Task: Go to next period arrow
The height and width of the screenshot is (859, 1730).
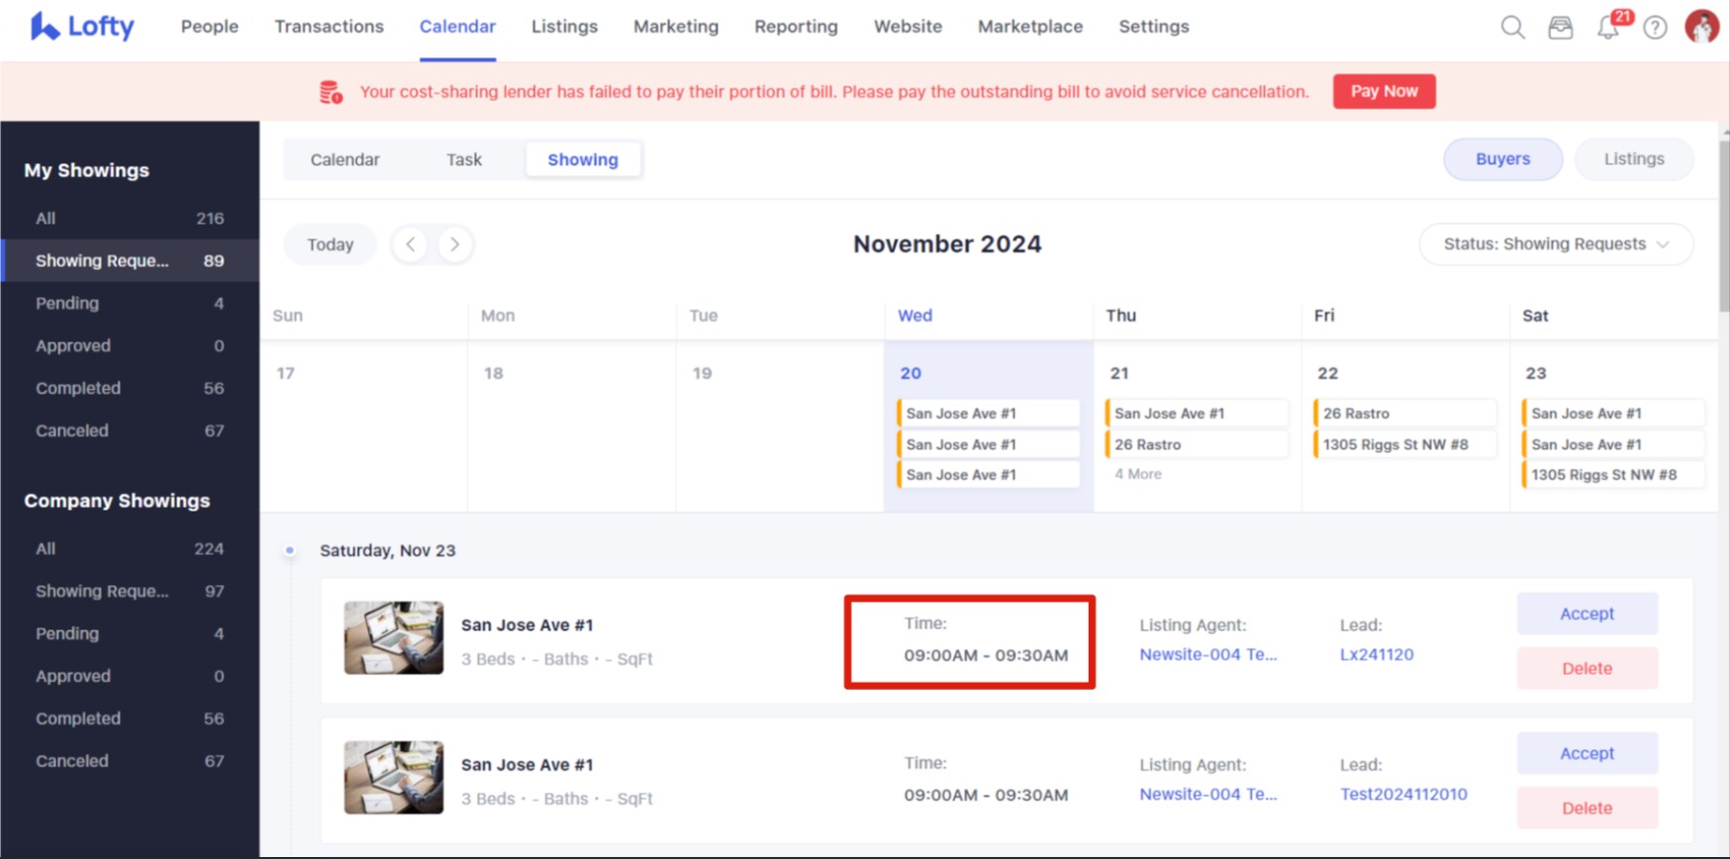Action: (x=455, y=244)
